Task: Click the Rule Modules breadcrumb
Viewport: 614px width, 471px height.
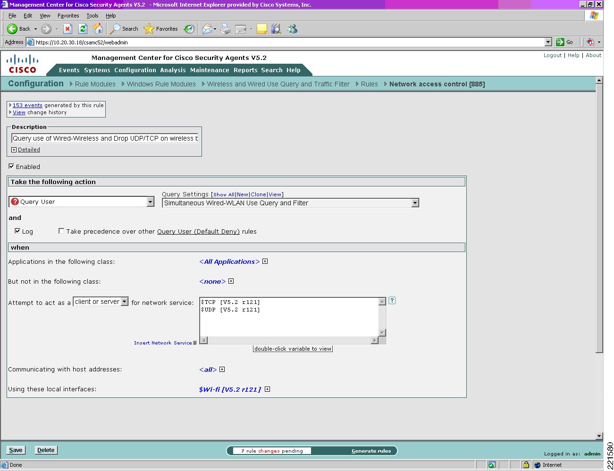Action: (95, 84)
